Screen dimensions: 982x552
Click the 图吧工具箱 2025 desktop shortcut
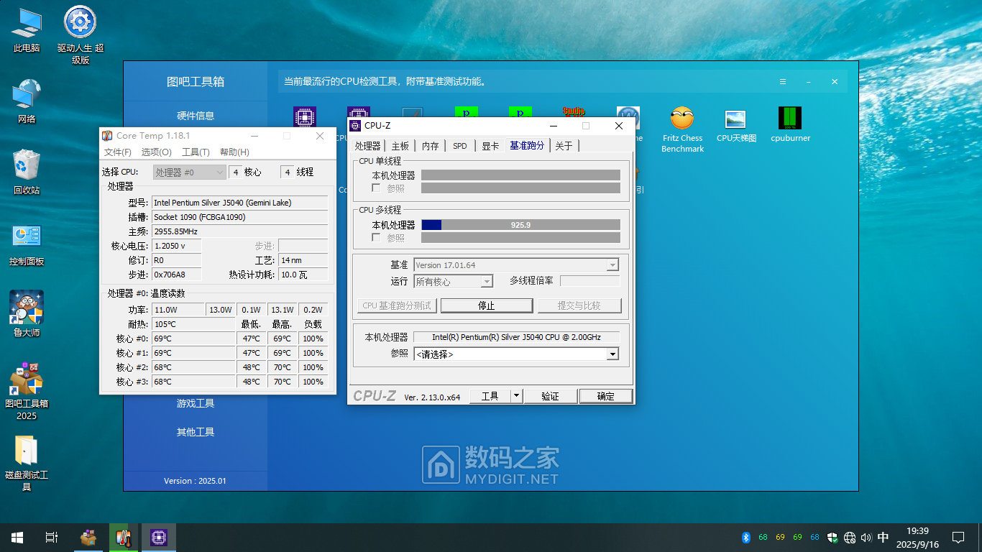[27, 392]
